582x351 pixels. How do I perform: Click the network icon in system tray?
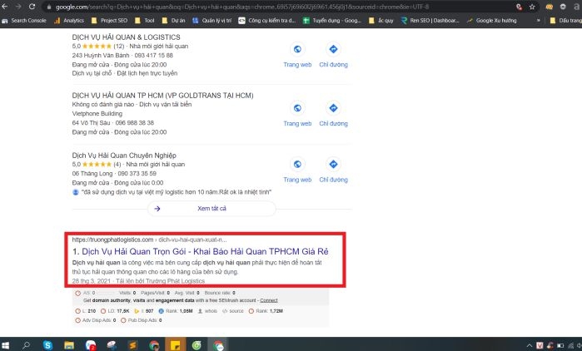click(571, 346)
